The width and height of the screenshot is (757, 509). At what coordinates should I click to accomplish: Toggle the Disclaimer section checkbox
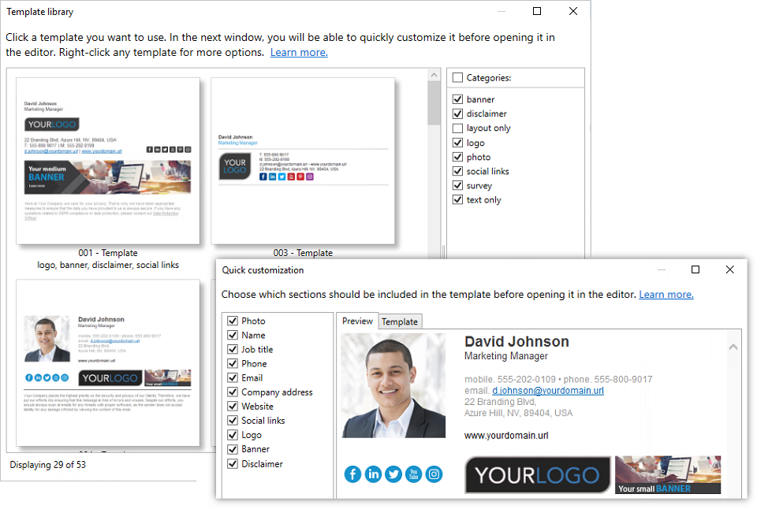pos(233,463)
